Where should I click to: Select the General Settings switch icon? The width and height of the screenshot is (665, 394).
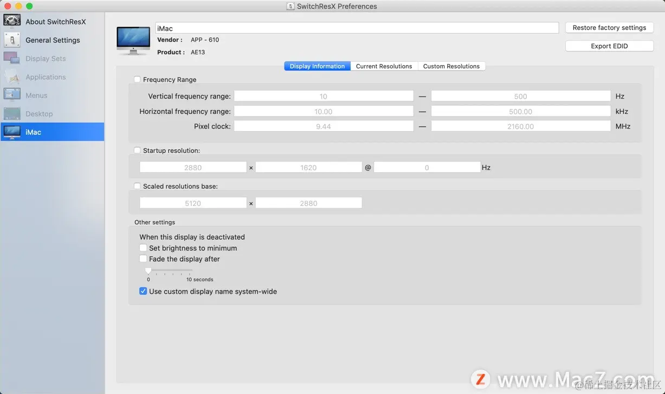tap(12, 40)
